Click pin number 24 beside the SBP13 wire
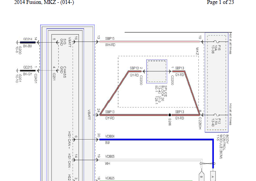 click(x=99, y=110)
